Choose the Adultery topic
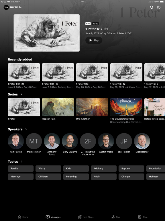 [104, 168]
